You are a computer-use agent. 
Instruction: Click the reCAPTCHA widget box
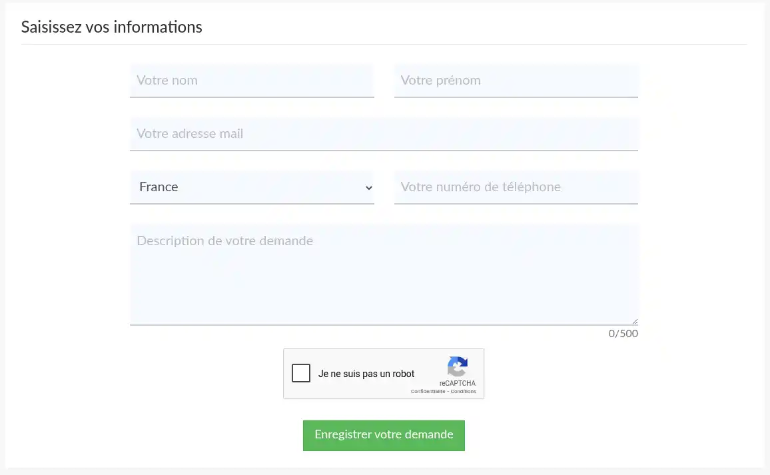coord(384,373)
